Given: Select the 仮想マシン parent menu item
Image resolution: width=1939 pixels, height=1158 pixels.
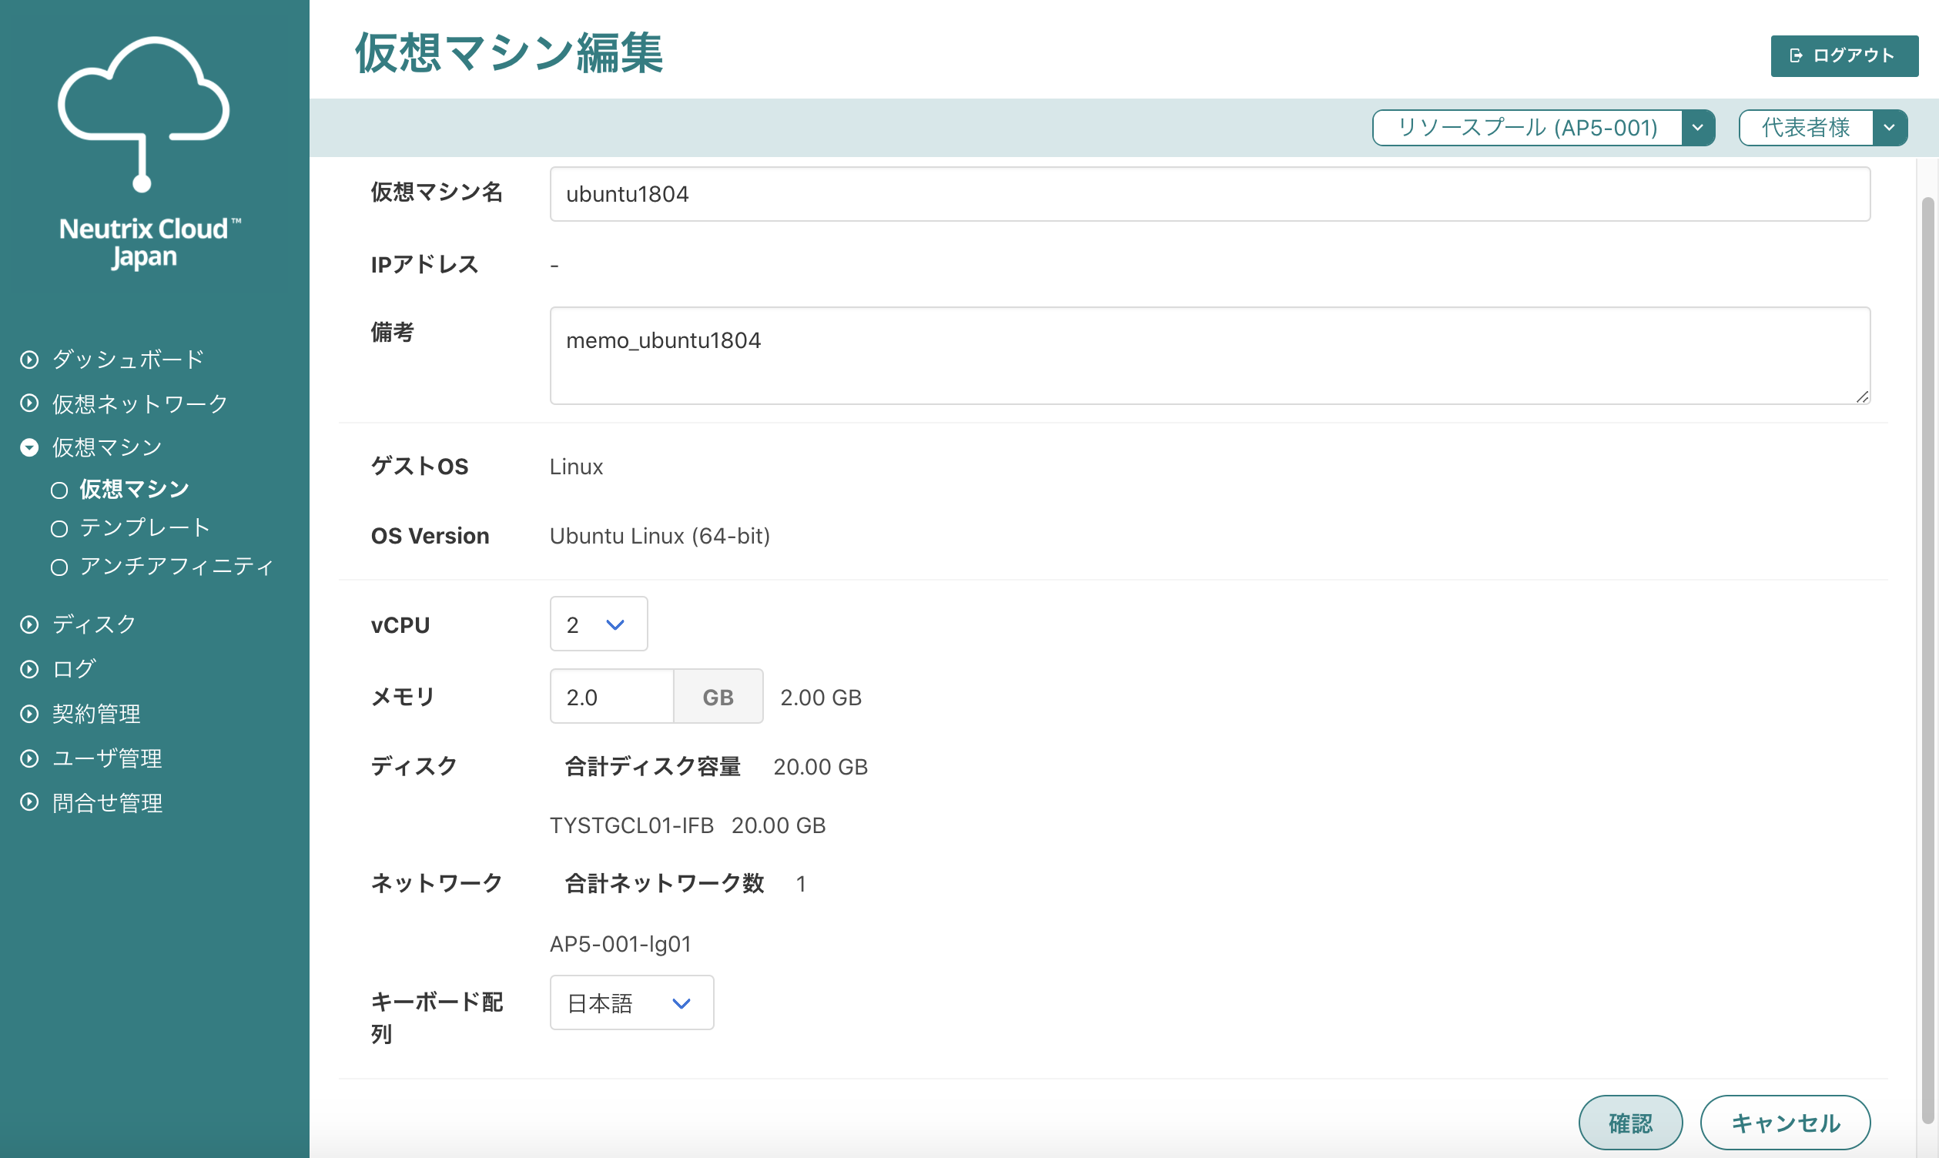Looking at the screenshot, I should (107, 447).
